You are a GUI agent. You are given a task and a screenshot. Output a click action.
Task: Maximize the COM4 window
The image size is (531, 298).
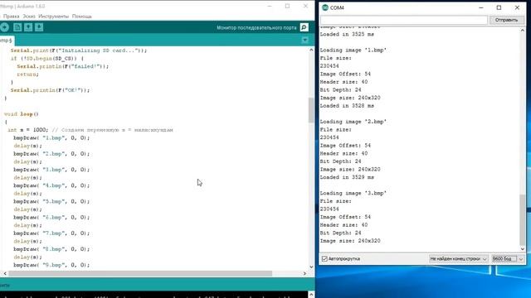coord(499,7)
